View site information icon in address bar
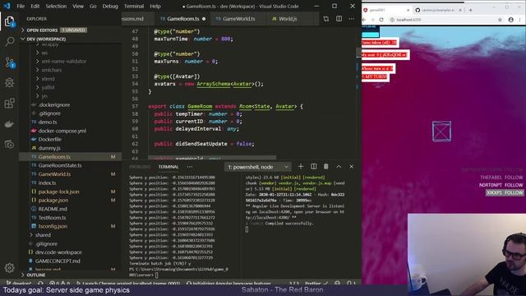This screenshot has width=526, height=296. pos(392,20)
